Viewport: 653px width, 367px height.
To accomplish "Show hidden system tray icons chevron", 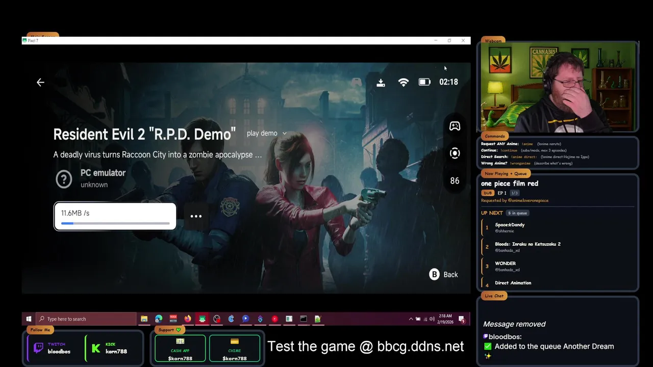I will coord(411,319).
